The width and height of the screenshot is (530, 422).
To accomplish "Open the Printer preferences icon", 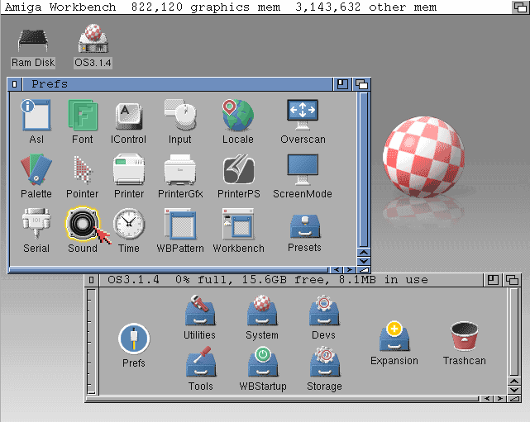I will (x=129, y=170).
